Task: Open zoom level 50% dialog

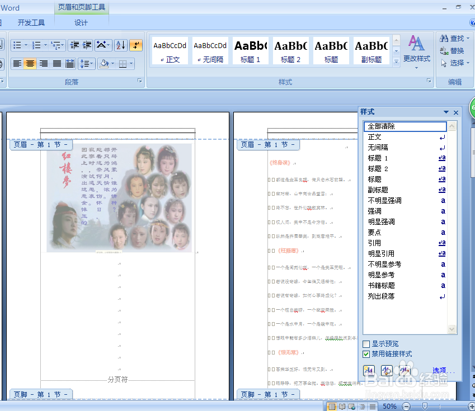Action: click(x=389, y=407)
